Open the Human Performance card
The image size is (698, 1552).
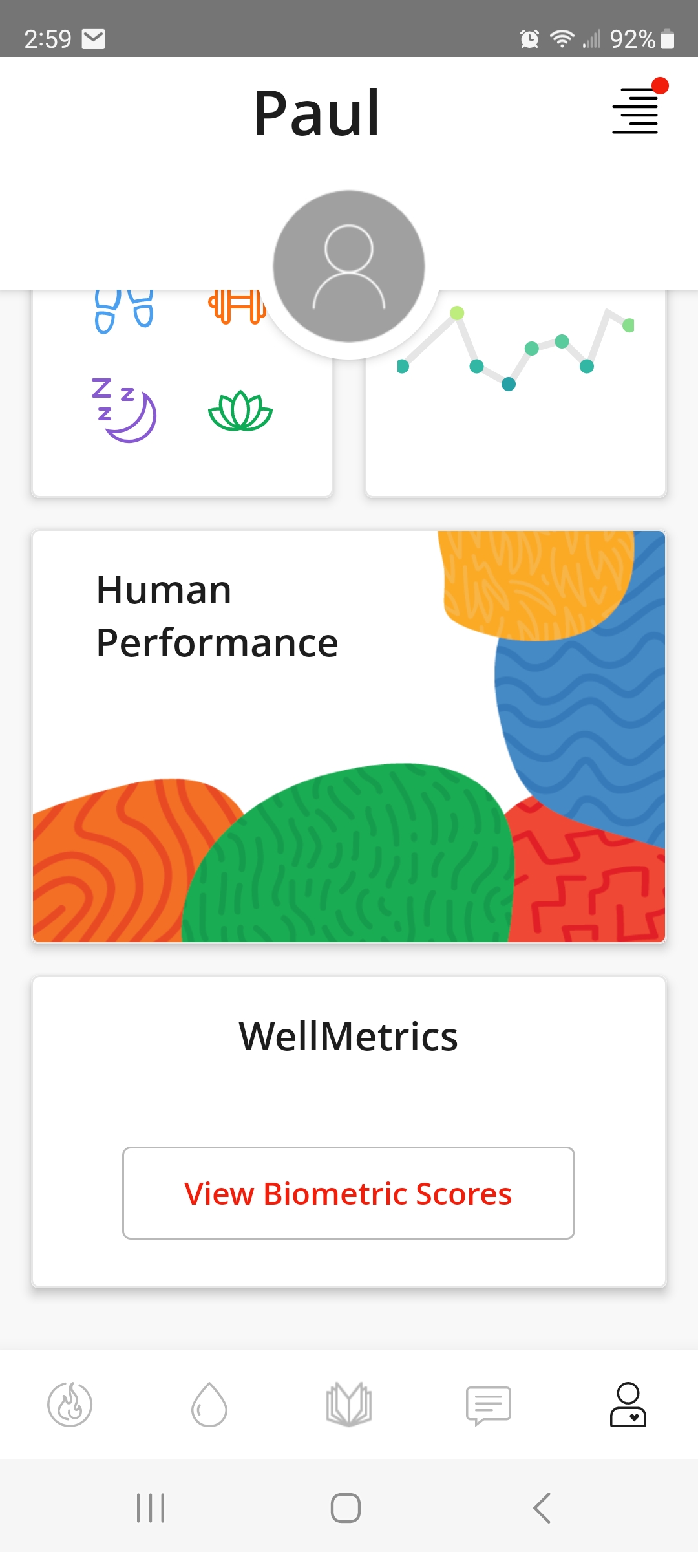pos(349,737)
